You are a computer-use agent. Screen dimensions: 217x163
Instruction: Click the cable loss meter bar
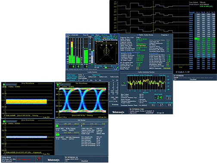[x=93, y=126]
